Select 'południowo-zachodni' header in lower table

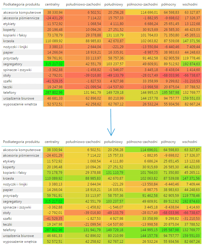click(83, 142)
